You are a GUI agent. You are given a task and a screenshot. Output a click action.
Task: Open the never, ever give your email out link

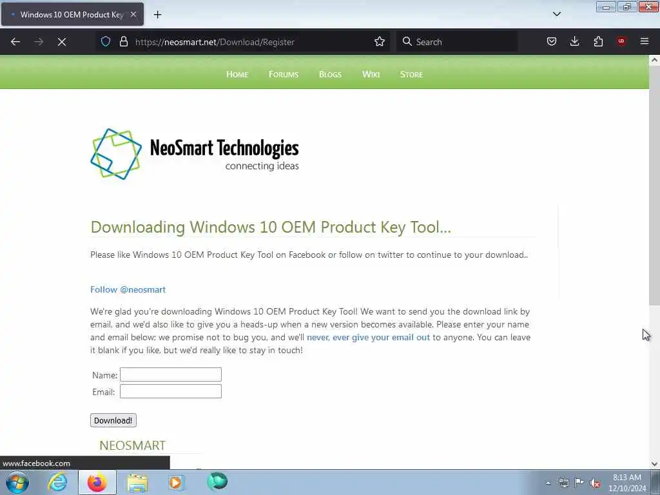coord(368,338)
